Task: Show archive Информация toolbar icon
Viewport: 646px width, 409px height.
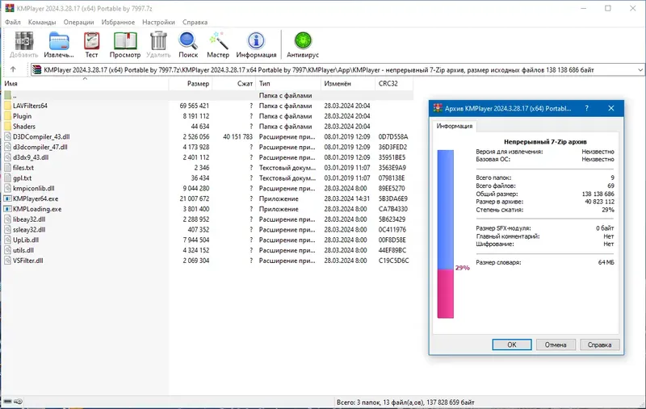Action: (256, 41)
